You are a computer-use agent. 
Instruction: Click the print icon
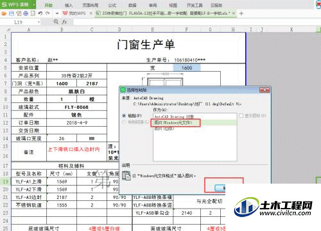click(26, 13)
